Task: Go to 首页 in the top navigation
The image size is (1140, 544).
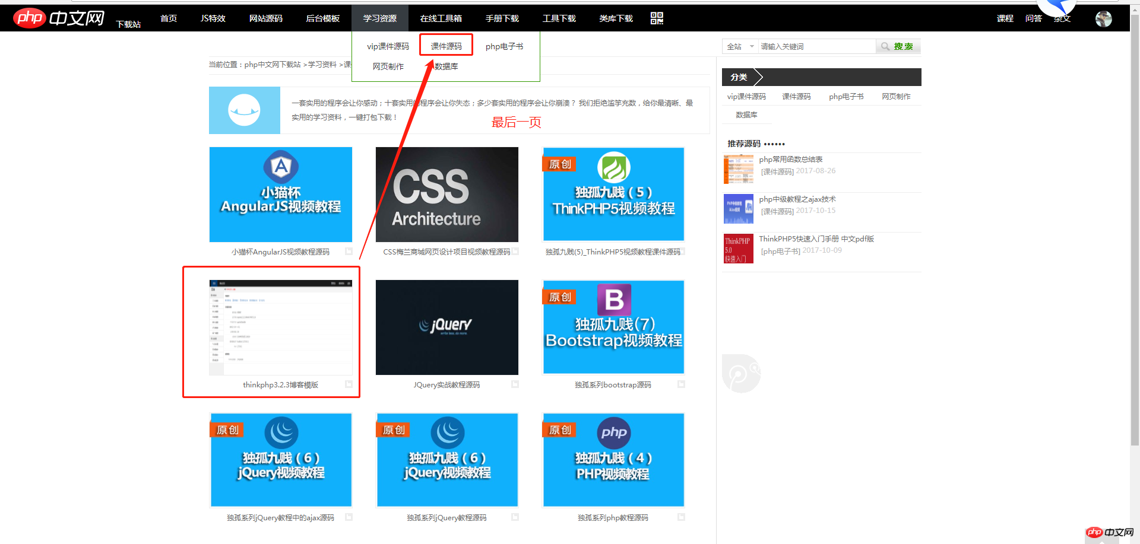Action: point(169,18)
